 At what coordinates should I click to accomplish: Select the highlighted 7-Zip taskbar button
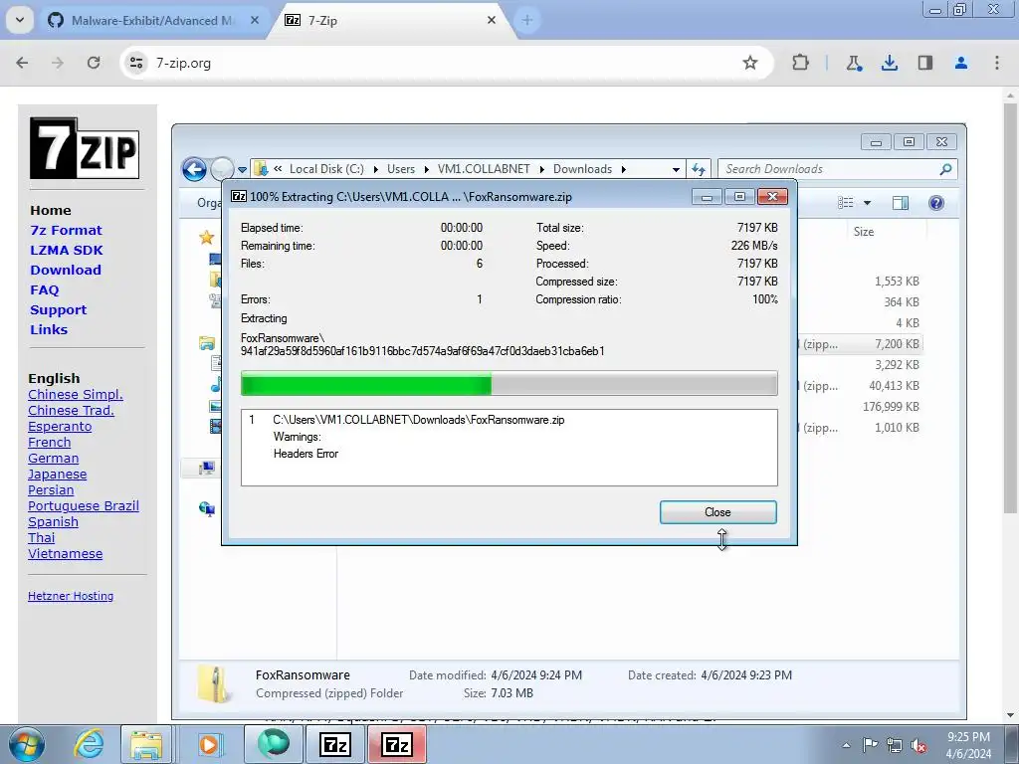click(x=396, y=744)
